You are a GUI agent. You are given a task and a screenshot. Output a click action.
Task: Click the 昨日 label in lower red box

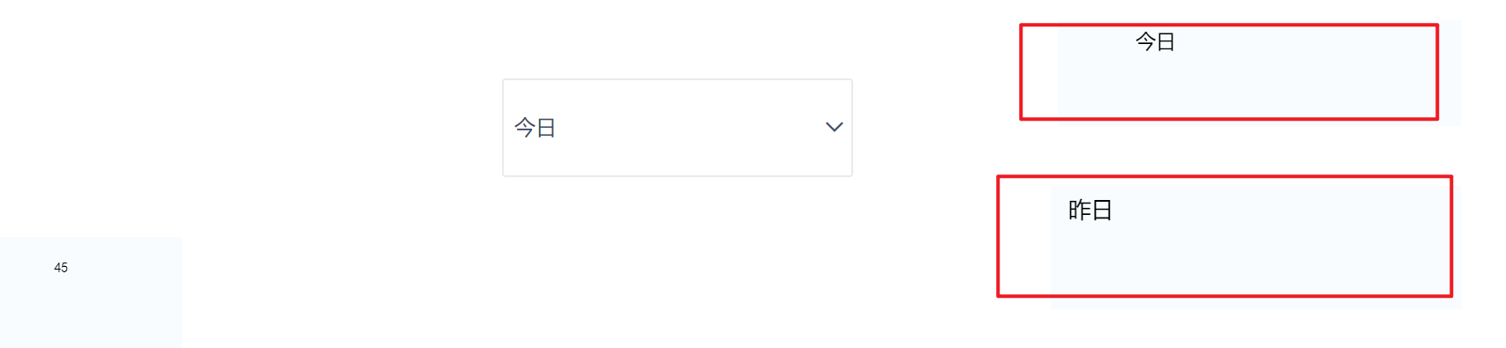pos(1090,210)
